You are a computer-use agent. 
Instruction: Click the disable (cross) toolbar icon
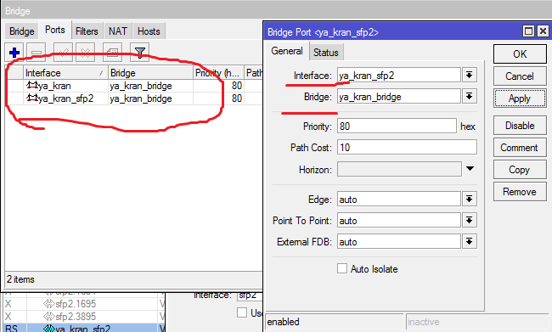click(85, 53)
